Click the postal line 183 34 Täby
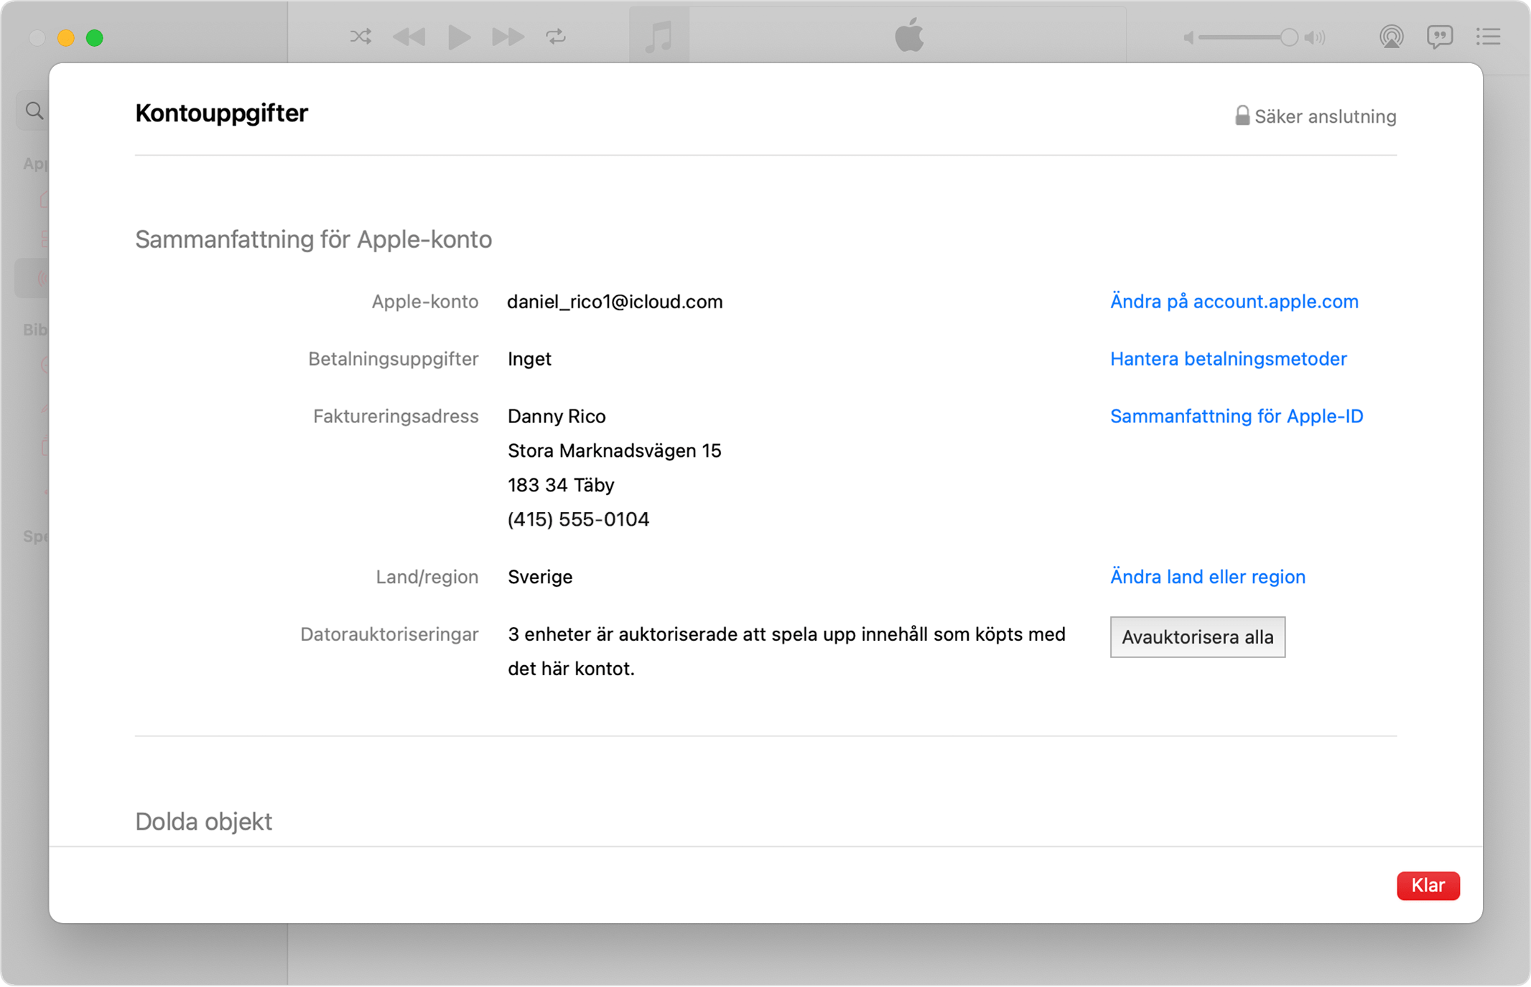 click(561, 486)
